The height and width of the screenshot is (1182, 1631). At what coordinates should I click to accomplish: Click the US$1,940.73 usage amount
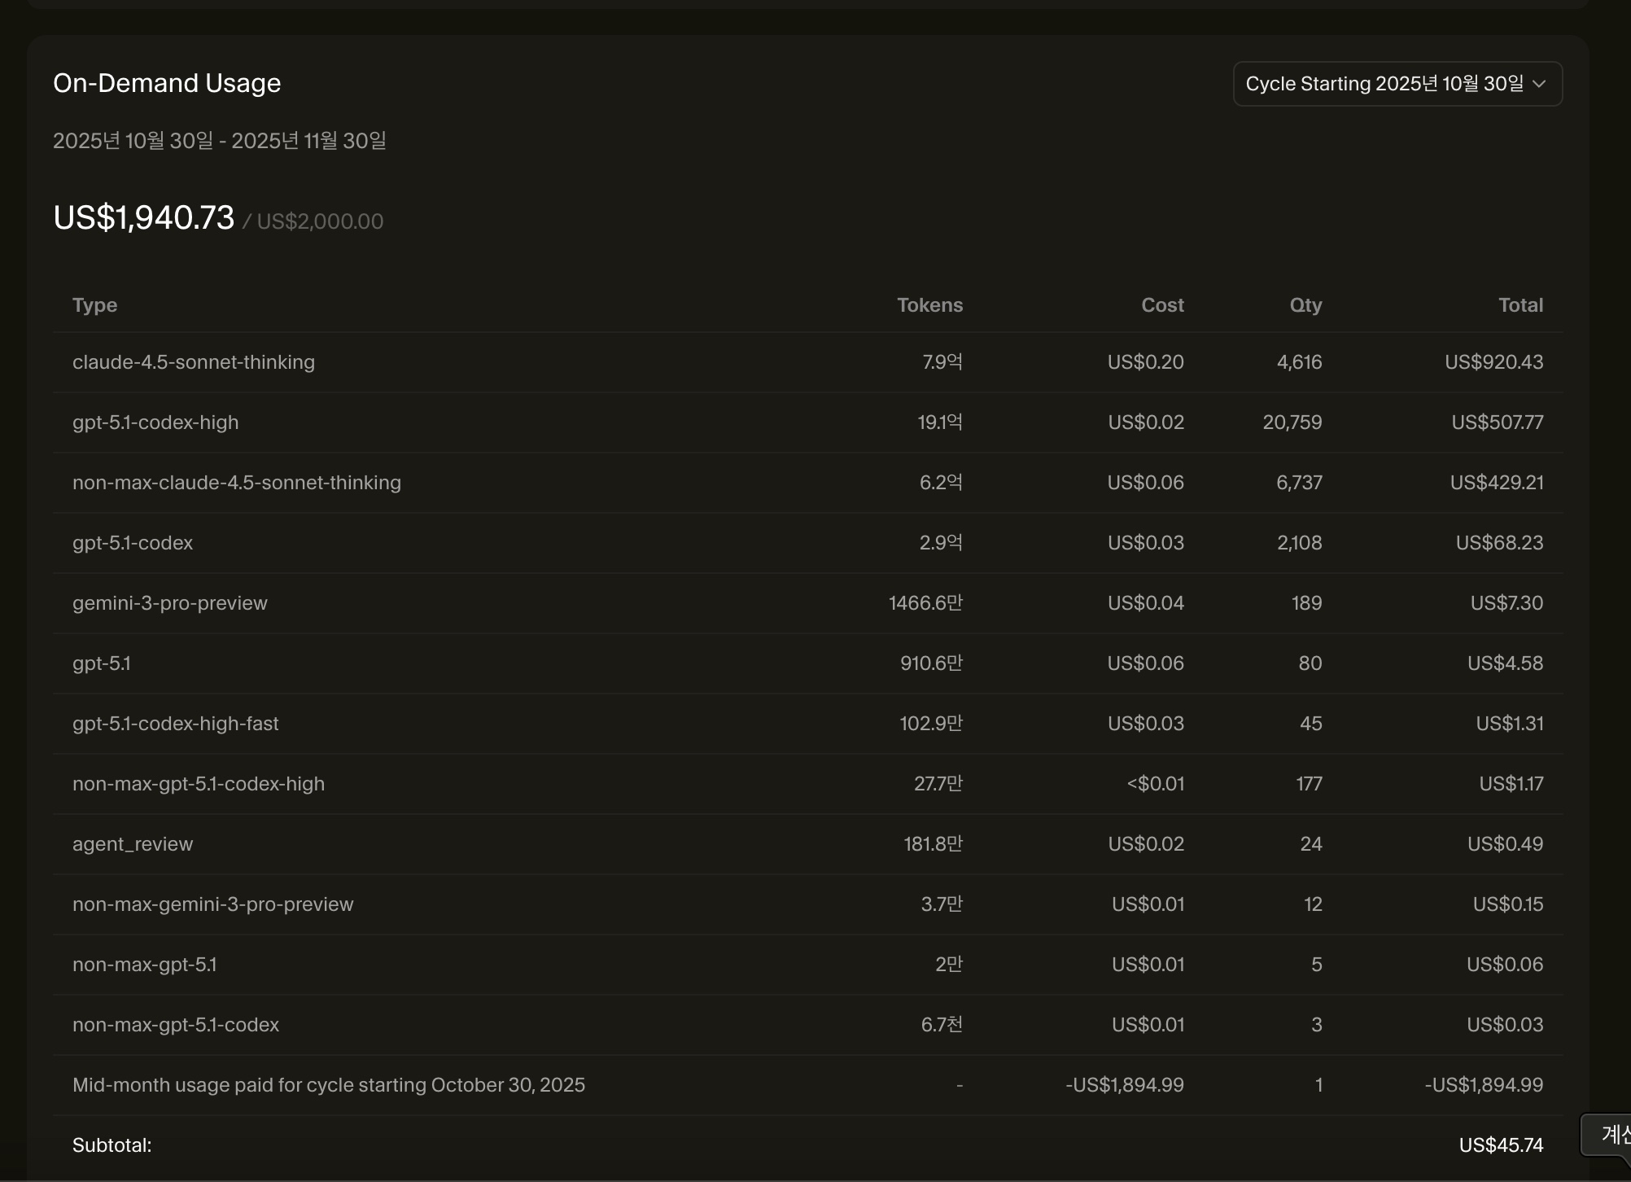click(x=144, y=218)
